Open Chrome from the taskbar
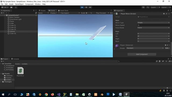The height and width of the screenshot is (97, 172). [x=46, y=94]
